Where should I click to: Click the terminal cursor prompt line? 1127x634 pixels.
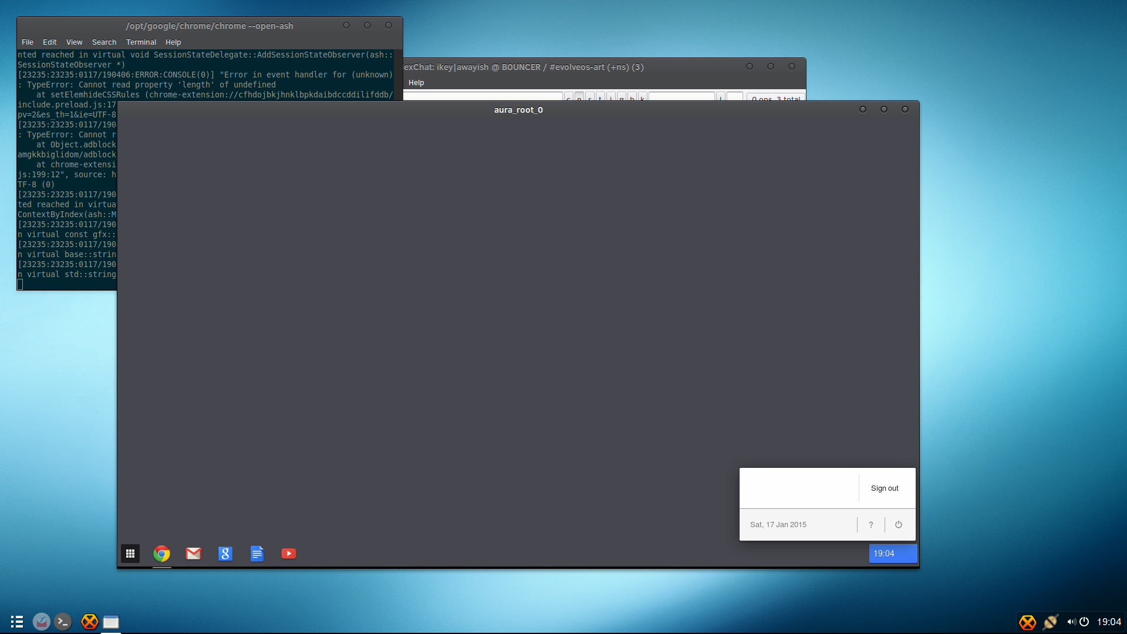click(20, 285)
